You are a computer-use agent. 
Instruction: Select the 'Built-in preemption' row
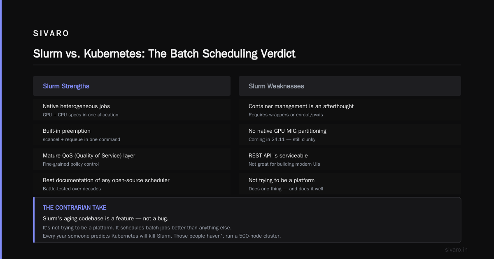132,134
